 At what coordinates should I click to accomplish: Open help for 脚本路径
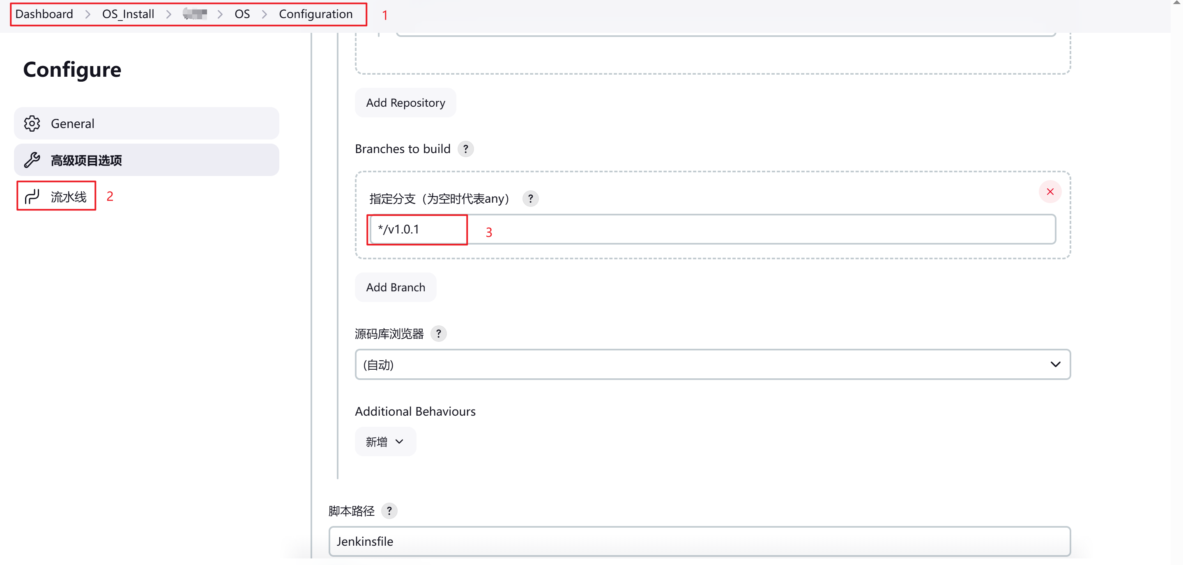point(389,510)
